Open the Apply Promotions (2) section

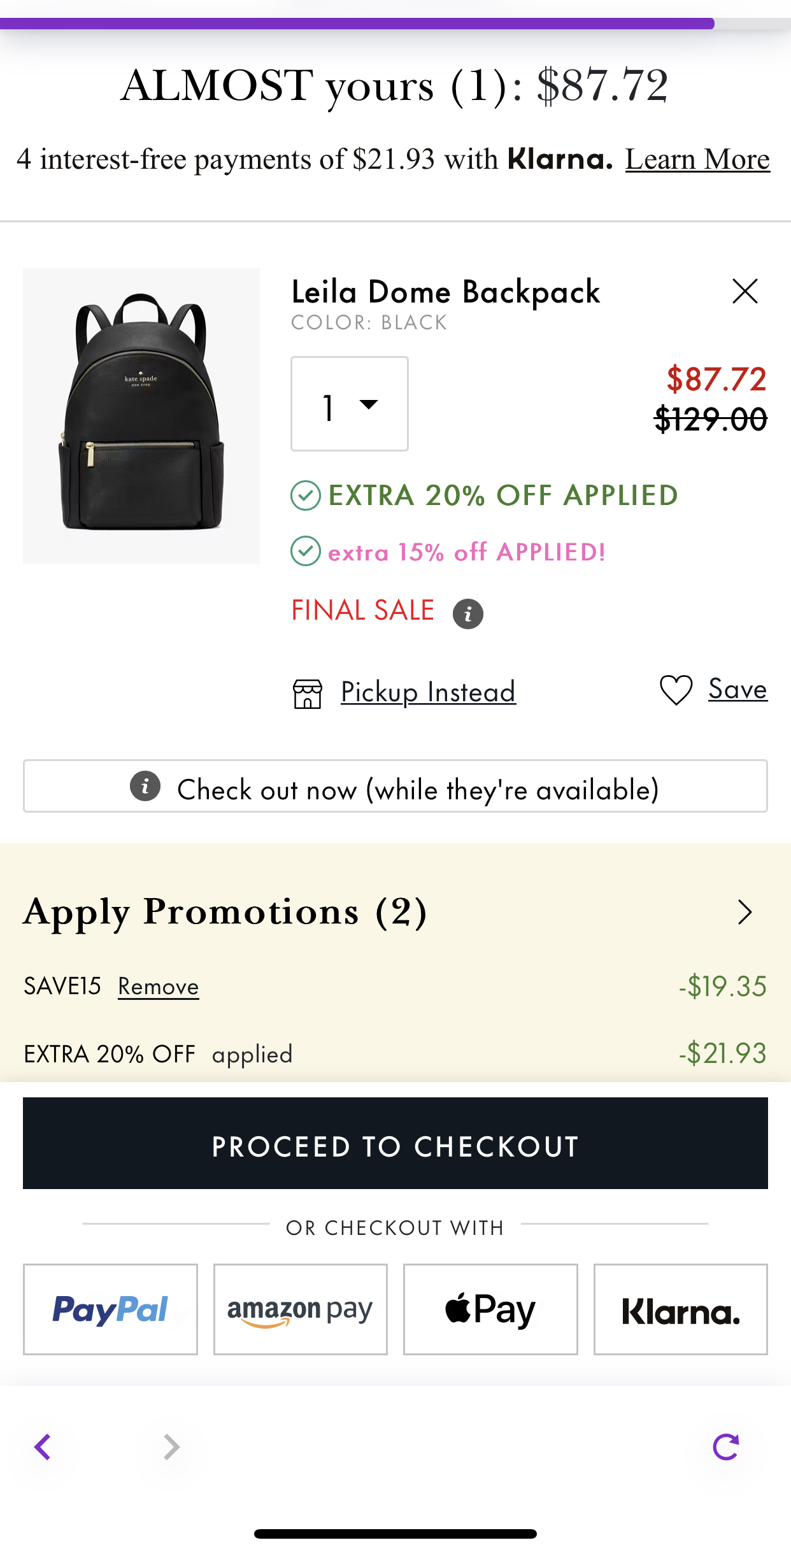(396, 912)
